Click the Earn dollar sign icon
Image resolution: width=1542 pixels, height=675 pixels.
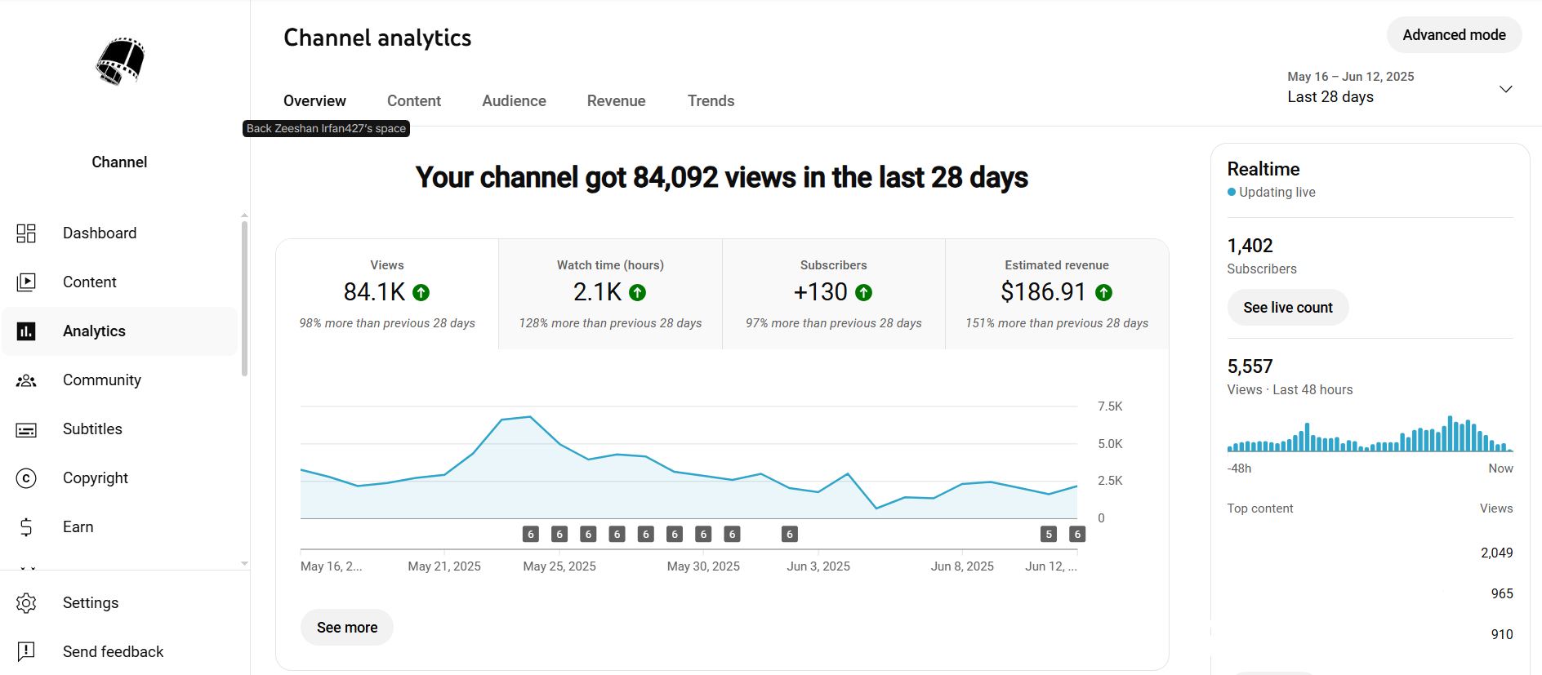click(x=26, y=527)
